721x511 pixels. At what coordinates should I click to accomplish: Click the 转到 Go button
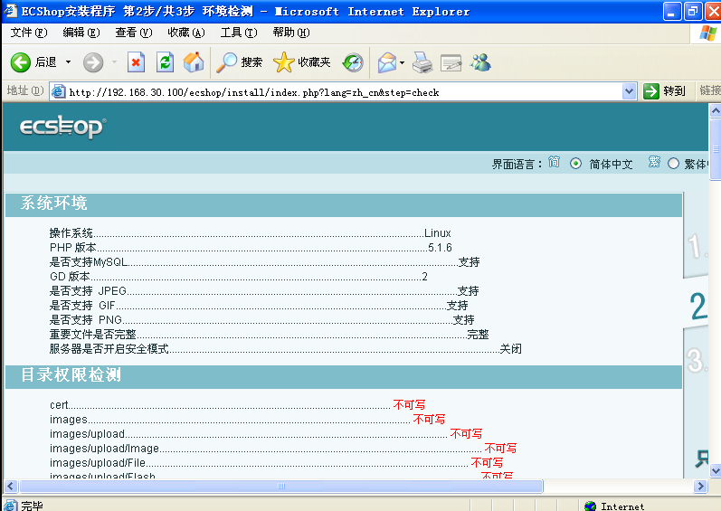(664, 91)
